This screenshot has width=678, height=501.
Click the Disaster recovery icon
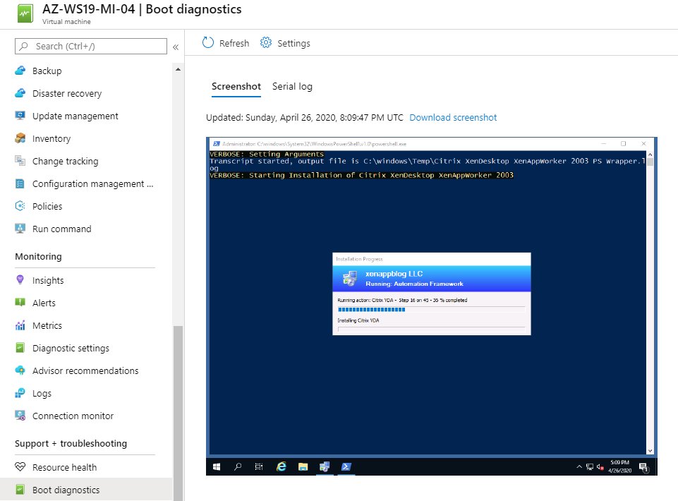(x=20, y=93)
